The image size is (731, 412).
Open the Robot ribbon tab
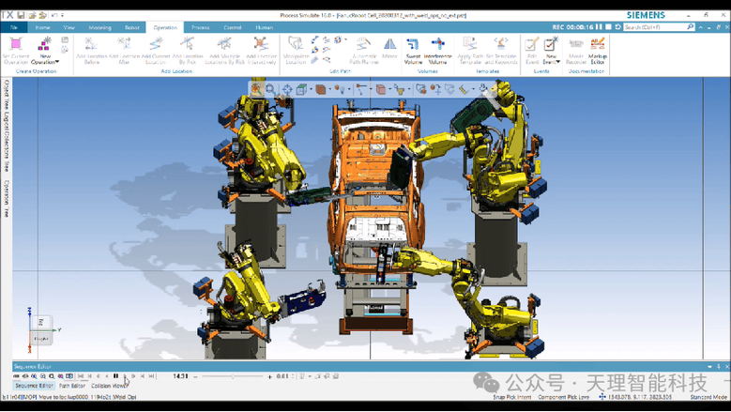132,27
